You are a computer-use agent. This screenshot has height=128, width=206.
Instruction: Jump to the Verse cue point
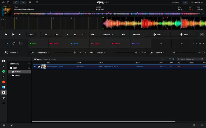[x=79, y=44]
